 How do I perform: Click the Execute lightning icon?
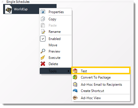43,57
